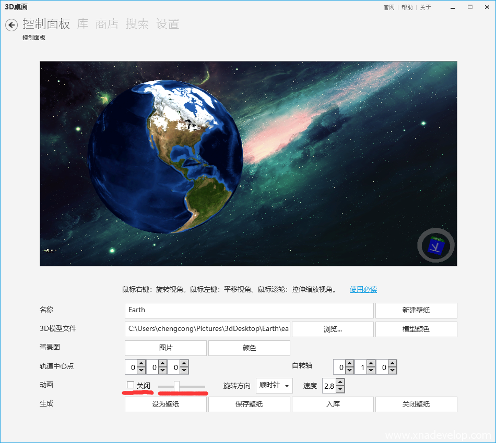Screen dimensions: 496x443
Task: Decrease the 速度 value with down arrow
Action: [340, 389]
